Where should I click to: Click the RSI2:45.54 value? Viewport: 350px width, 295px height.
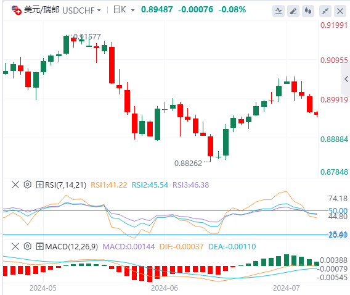150,185
